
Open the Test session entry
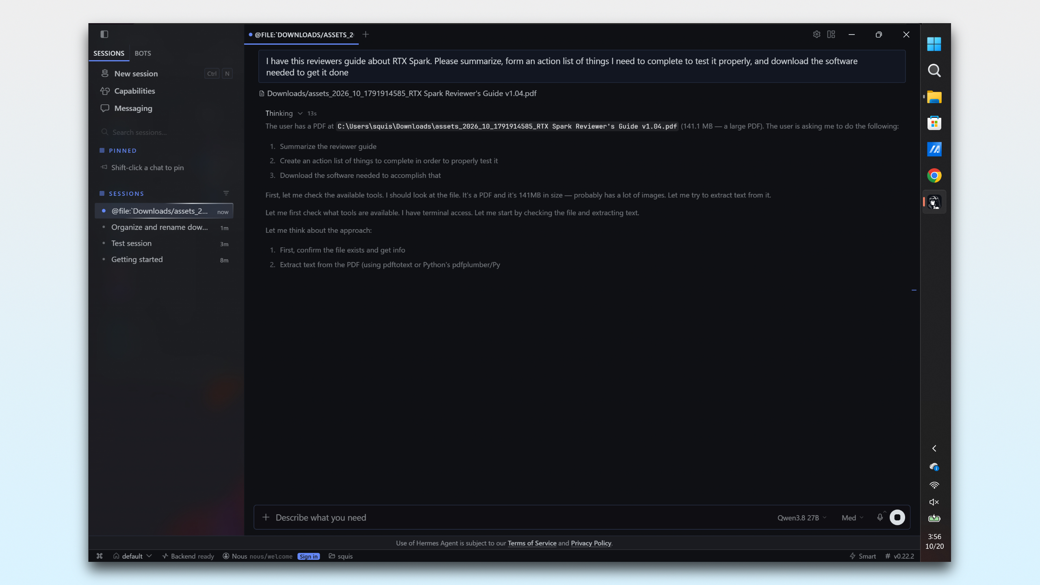[x=165, y=243]
